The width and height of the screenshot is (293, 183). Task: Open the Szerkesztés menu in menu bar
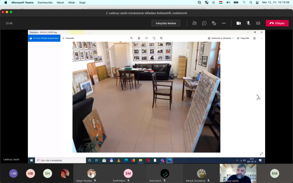pyautogui.click(x=45, y=2)
